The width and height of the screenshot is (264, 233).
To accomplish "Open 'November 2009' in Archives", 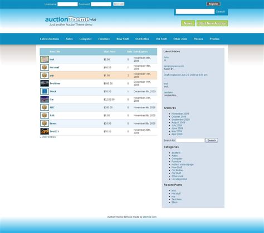I will coord(180,113).
